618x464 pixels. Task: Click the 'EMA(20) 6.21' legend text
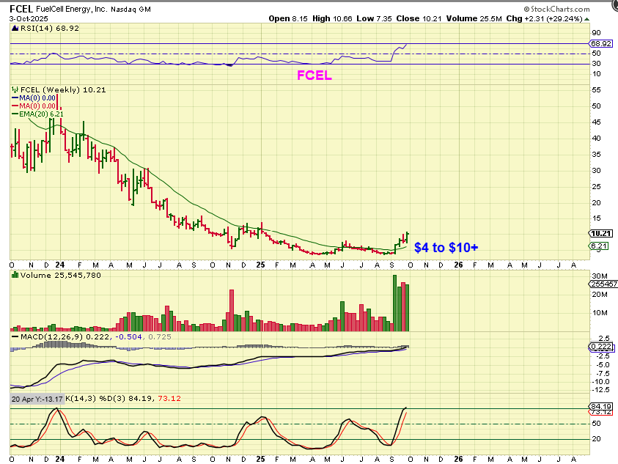(41, 114)
